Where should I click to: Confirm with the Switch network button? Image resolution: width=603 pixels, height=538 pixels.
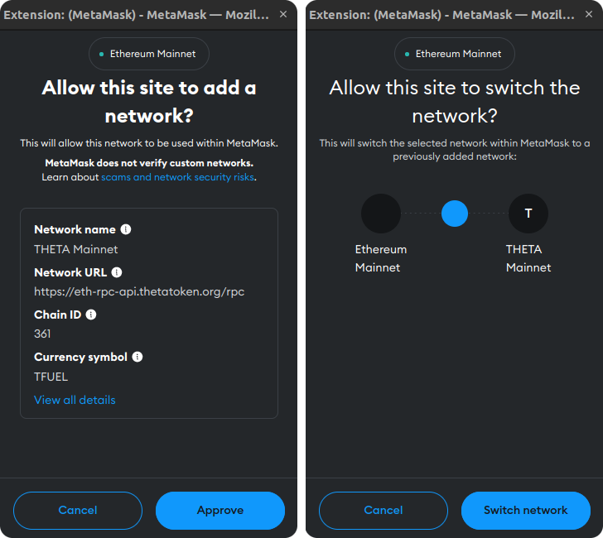(x=526, y=511)
